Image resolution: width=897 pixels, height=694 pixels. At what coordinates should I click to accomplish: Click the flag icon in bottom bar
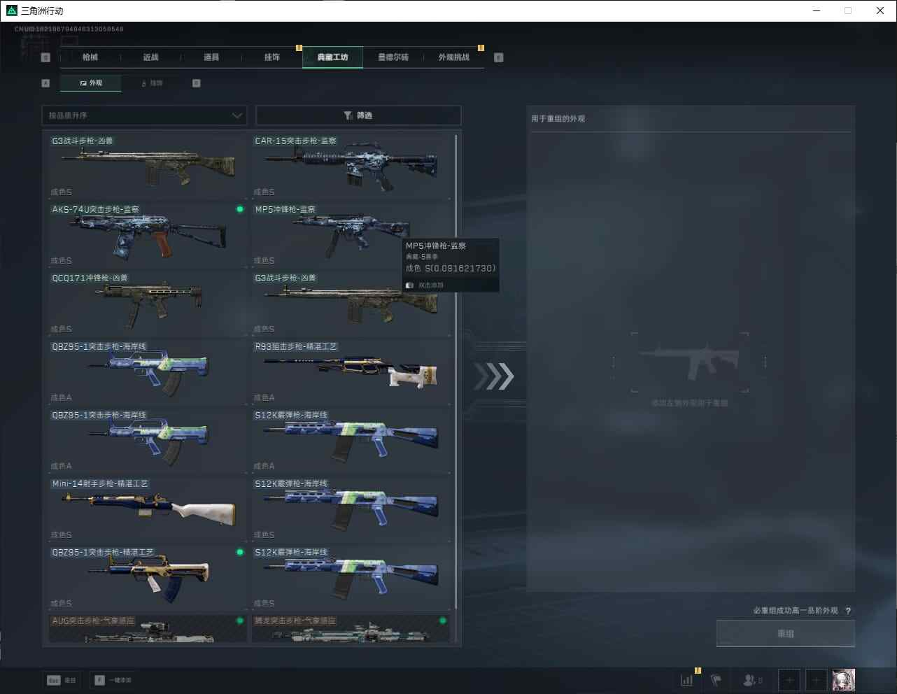pyautogui.click(x=716, y=680)
